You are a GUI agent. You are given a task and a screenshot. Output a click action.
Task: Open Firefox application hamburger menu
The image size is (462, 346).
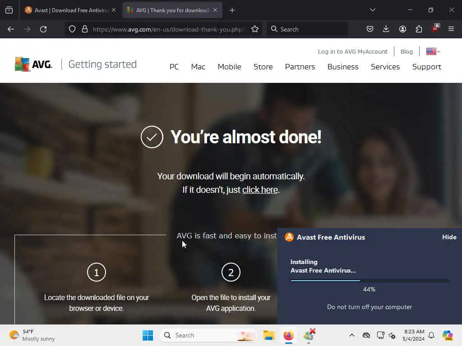click(451, 29)
